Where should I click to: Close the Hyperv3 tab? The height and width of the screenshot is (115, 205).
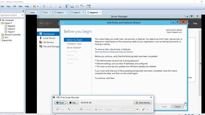tap(100, 12)
